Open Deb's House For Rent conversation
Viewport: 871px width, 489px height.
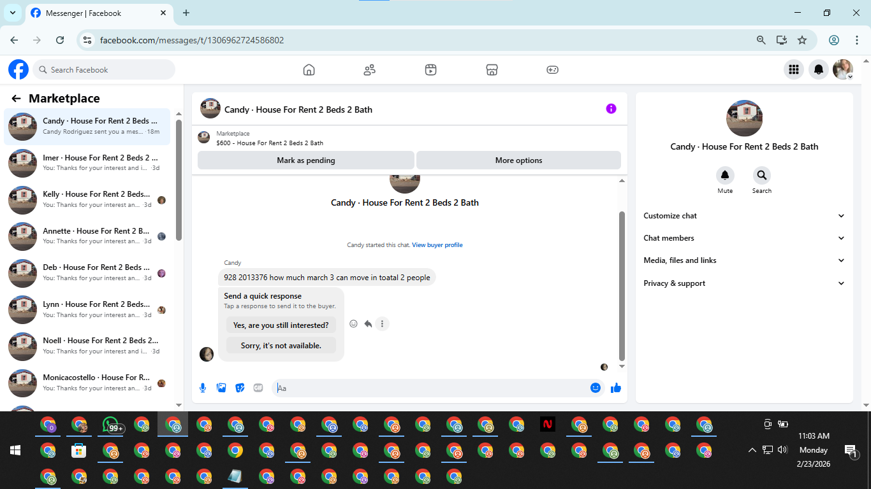(87, 273)
